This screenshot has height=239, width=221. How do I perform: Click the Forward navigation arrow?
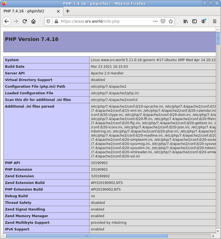tap(15, 21)
